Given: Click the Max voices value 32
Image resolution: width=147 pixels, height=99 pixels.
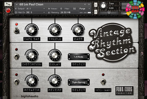Looking at the screenshot, I should click(74, 9).
